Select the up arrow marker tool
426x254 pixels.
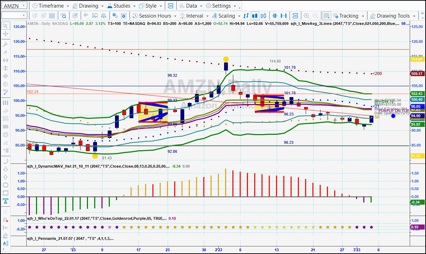tap(6, 177)
